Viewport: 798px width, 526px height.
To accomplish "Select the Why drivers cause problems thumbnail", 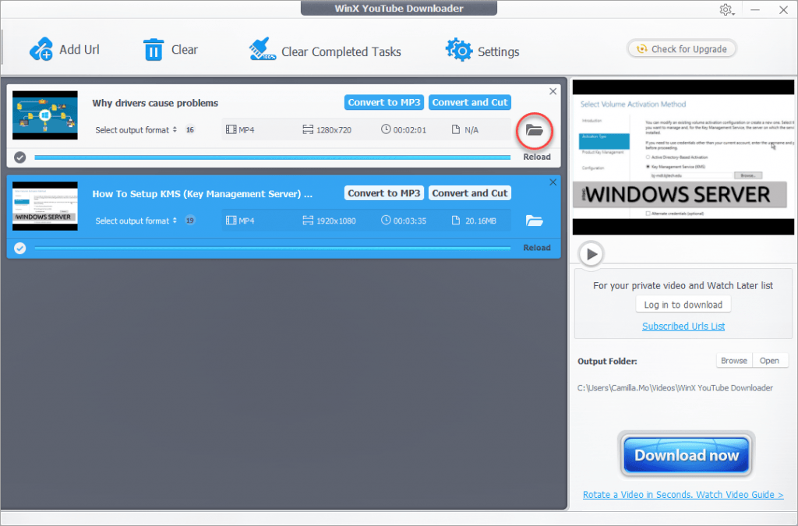I will (44, 115).
